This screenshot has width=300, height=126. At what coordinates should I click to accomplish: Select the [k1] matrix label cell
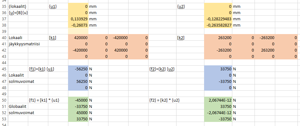(x=53, y=38)
